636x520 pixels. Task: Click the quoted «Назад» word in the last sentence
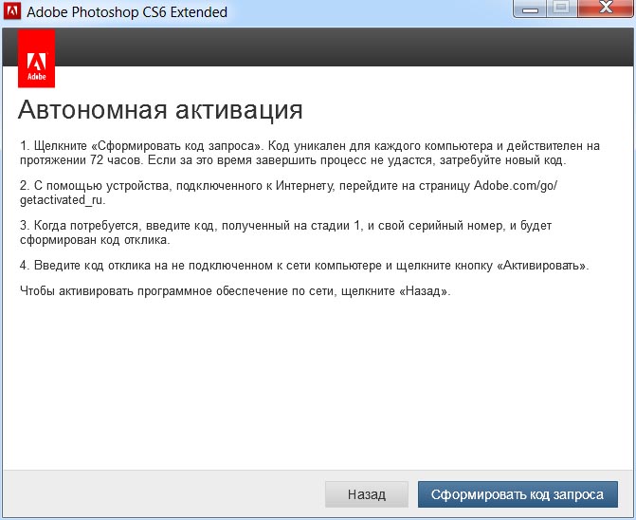425,290
